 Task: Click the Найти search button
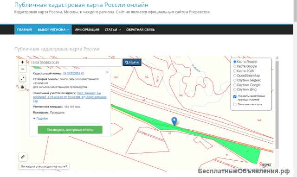[132, 63]
